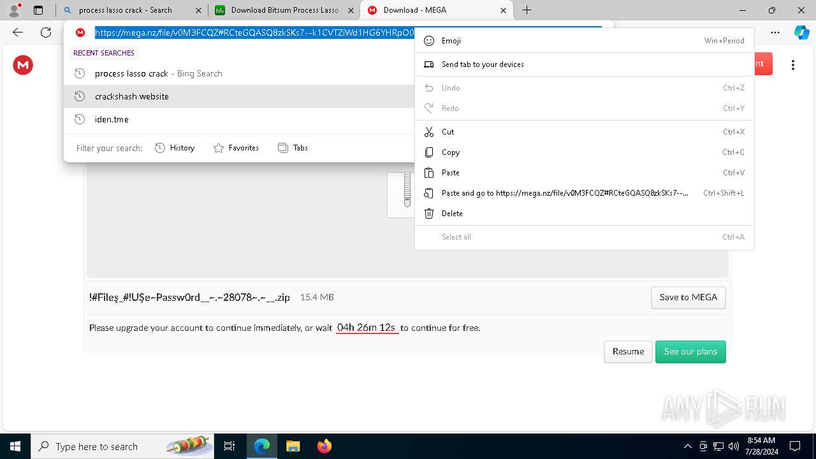
Task: Click the MEGA logo
Action: (x=23, y=65)
